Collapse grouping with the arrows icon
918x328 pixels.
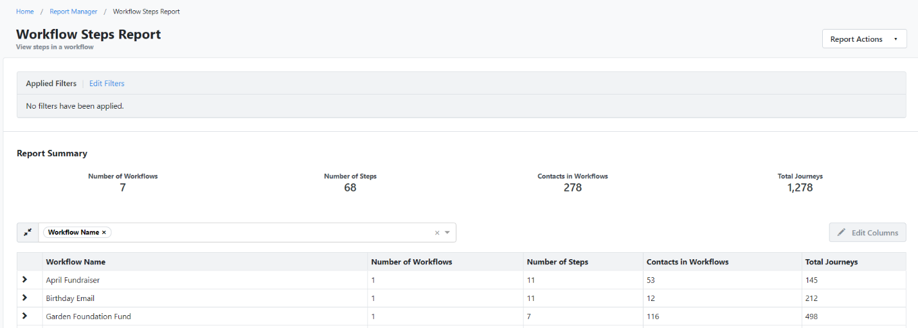pos(28,232)
